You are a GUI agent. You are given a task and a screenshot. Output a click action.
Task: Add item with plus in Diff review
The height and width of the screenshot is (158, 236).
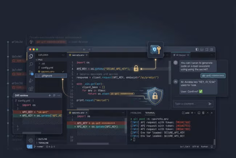[50, 95]
